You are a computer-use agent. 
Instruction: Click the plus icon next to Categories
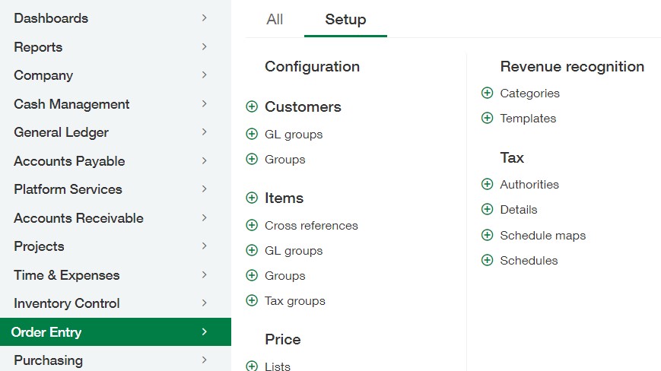488,94
